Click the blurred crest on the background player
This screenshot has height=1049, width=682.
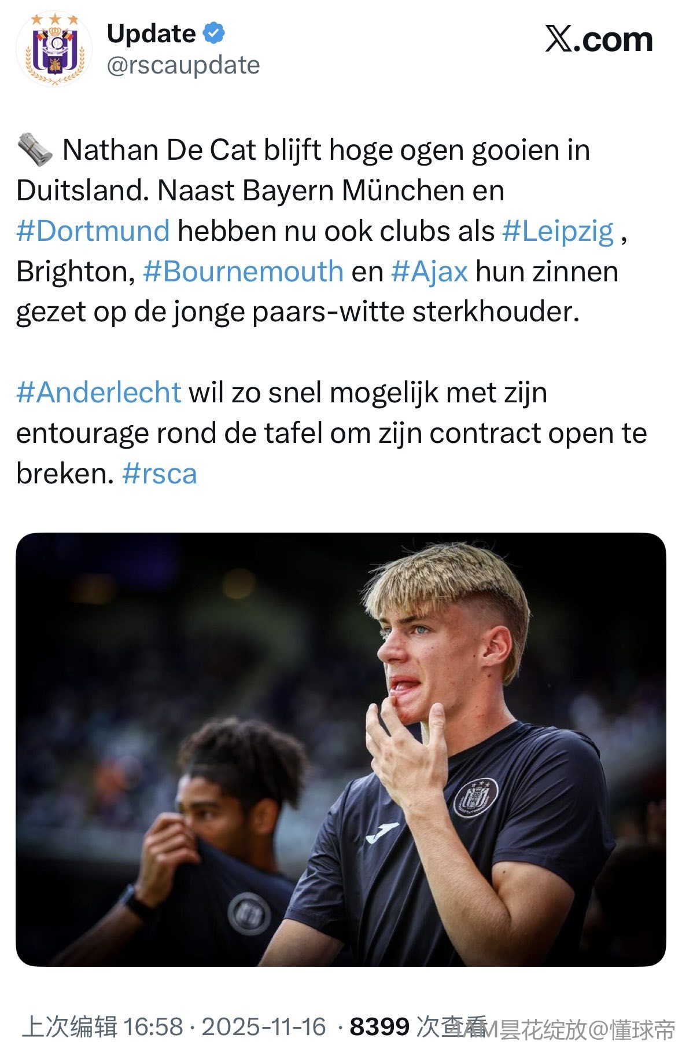[x=249, y=914]
